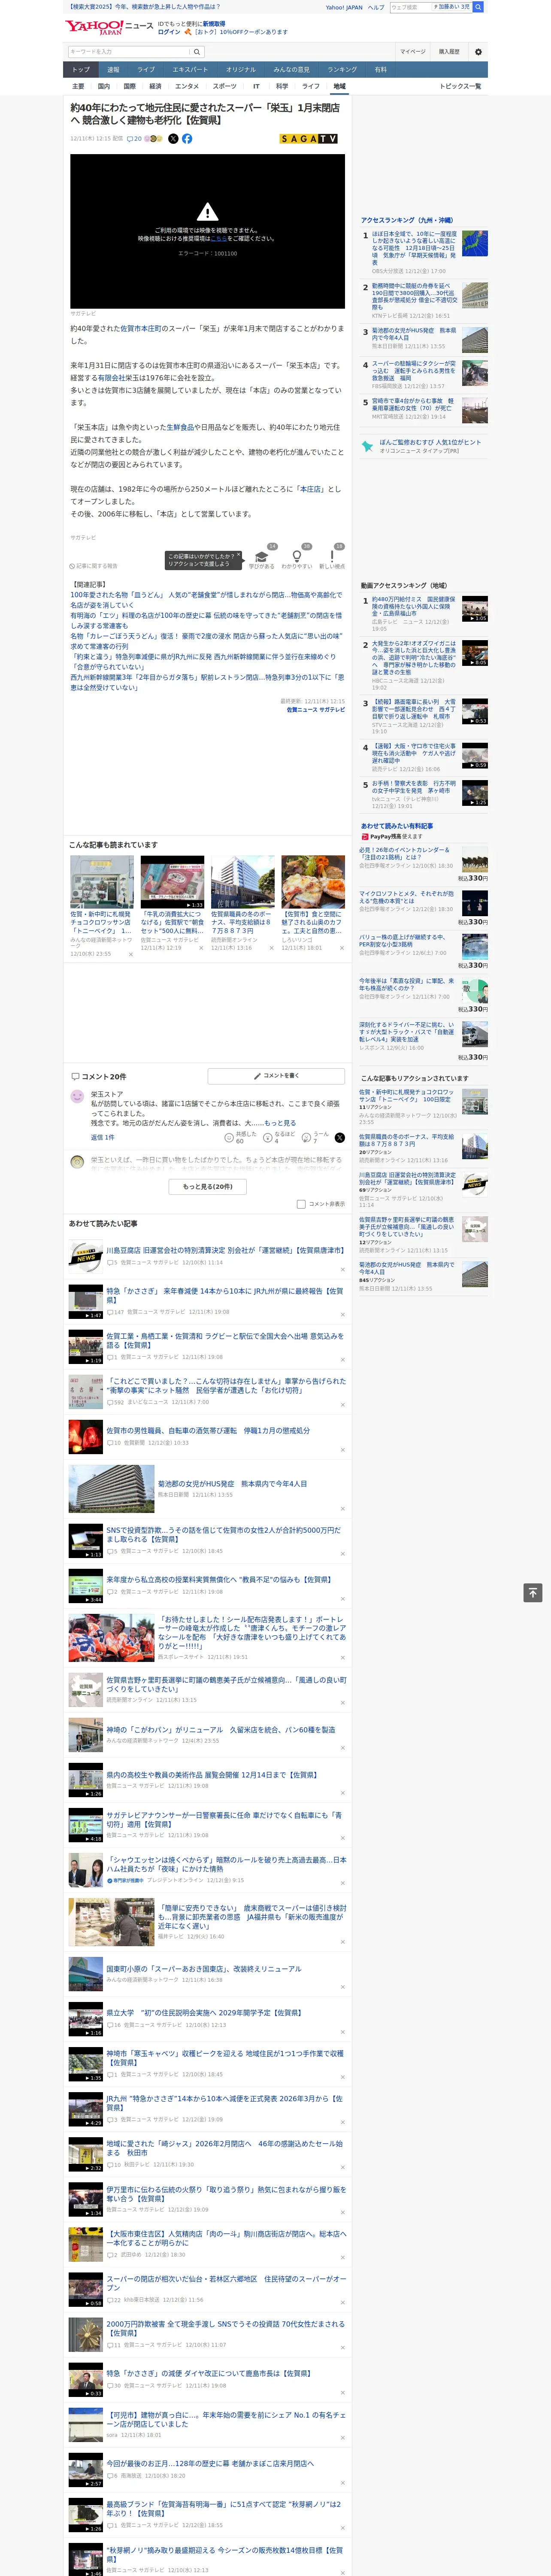The height and width of the screenshot is (2576, 551).
Task: Select the 地域 category tab
Action: point(339,86)
